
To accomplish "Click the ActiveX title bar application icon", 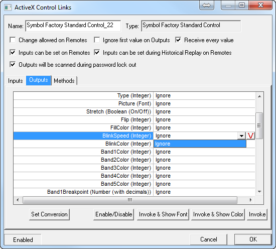I will click(8, 8).
